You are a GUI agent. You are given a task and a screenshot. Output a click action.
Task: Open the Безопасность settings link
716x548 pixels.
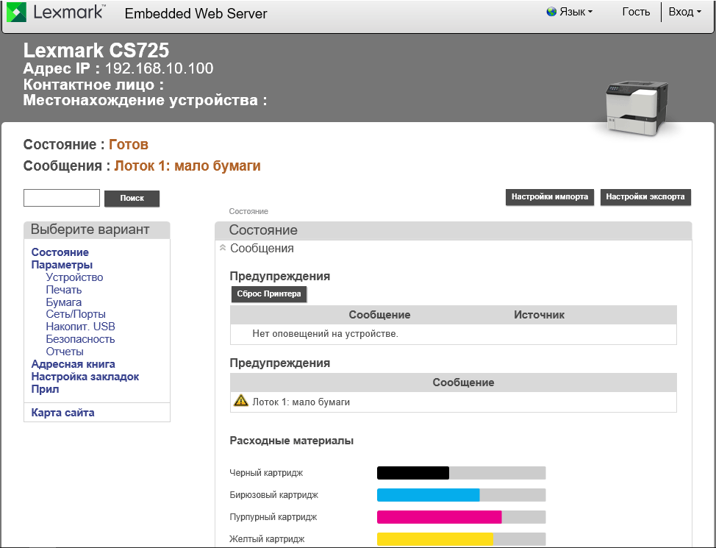click(80, 339)
